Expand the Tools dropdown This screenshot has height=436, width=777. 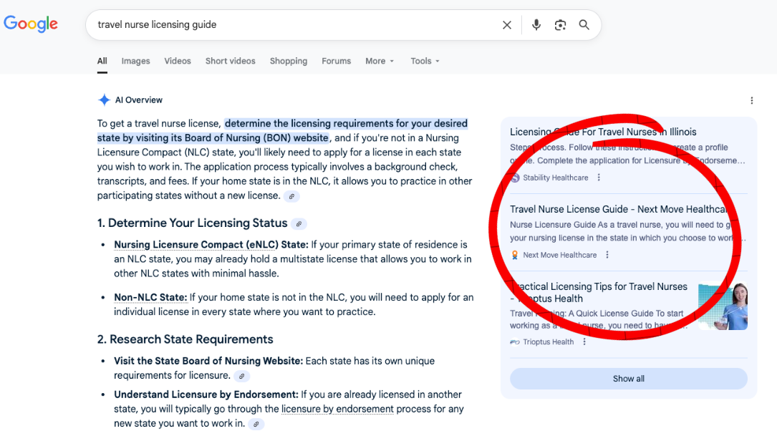[x=425, y=61]
